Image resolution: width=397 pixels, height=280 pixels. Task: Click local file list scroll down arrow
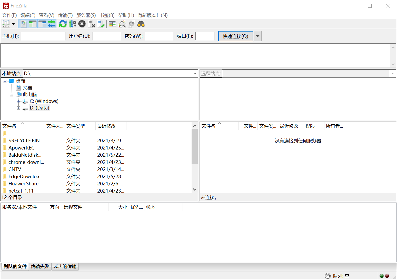[x=195, y=189]
